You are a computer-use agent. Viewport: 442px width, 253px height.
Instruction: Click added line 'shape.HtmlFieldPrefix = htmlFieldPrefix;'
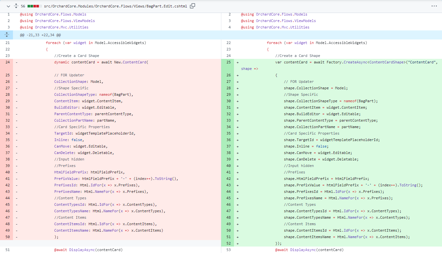pyautogui.click(x=327, y=179)
